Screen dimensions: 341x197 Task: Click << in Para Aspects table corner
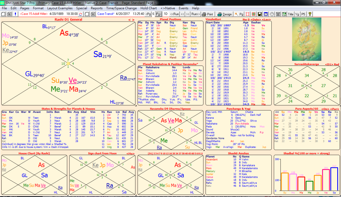click(277, 112)
